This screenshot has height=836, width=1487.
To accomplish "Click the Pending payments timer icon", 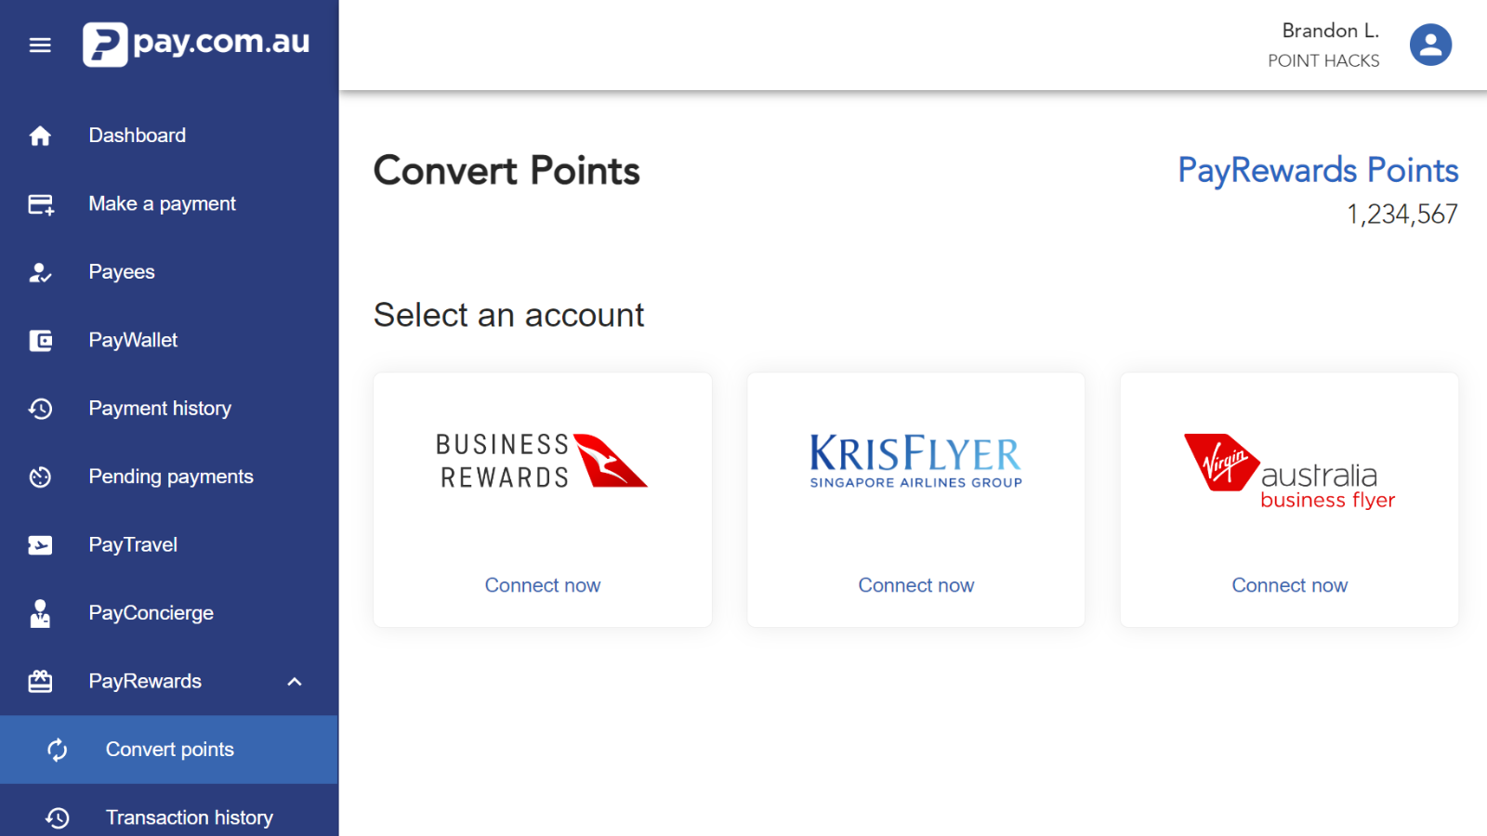I will coord(40,477).
